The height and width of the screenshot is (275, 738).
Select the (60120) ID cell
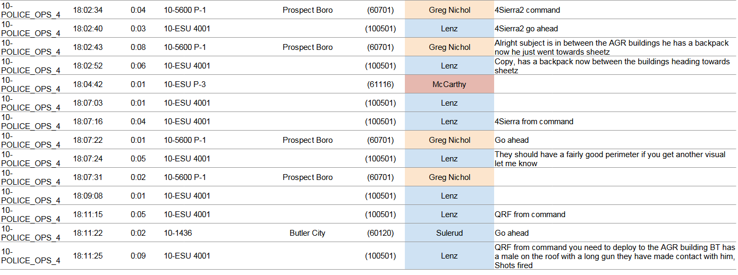(380, 233)
